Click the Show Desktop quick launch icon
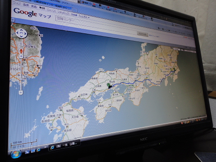The image size is (216, 162). pyautogui.click(x=27, y=152)
